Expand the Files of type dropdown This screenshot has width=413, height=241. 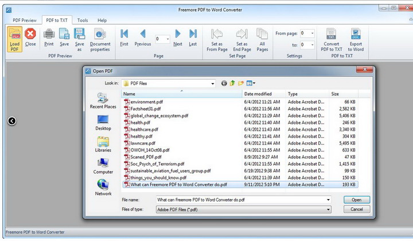pyautogui.click(x=328, y=209)
